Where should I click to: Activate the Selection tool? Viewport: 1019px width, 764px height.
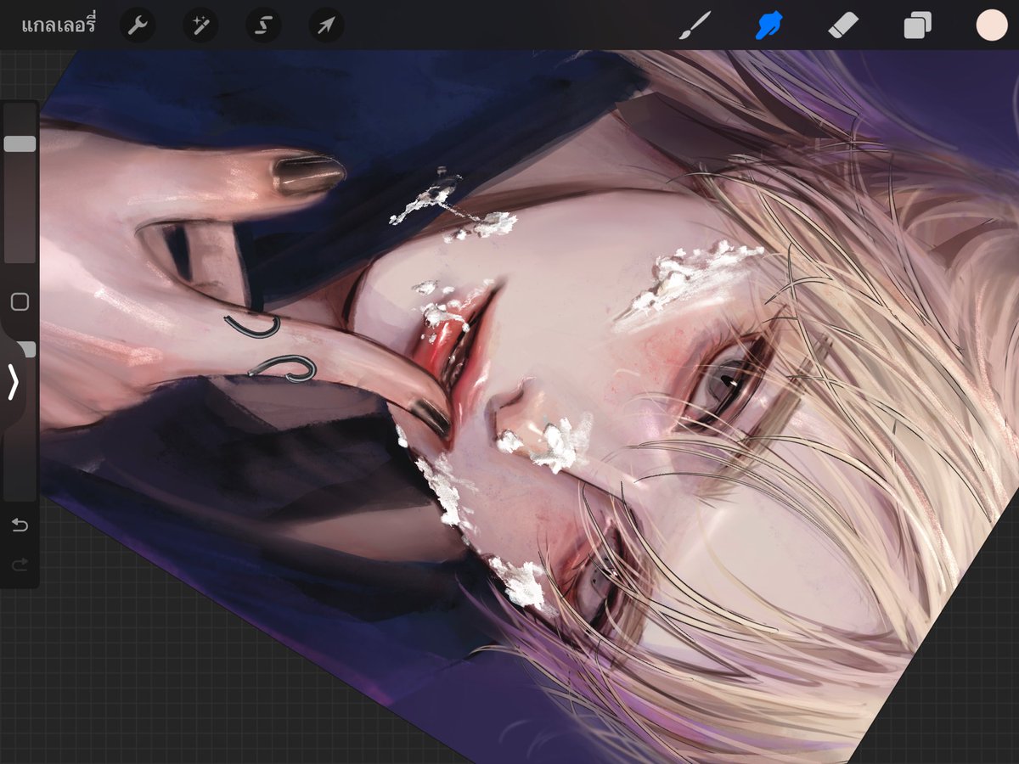pyautogui.click(x=262, y=25)
